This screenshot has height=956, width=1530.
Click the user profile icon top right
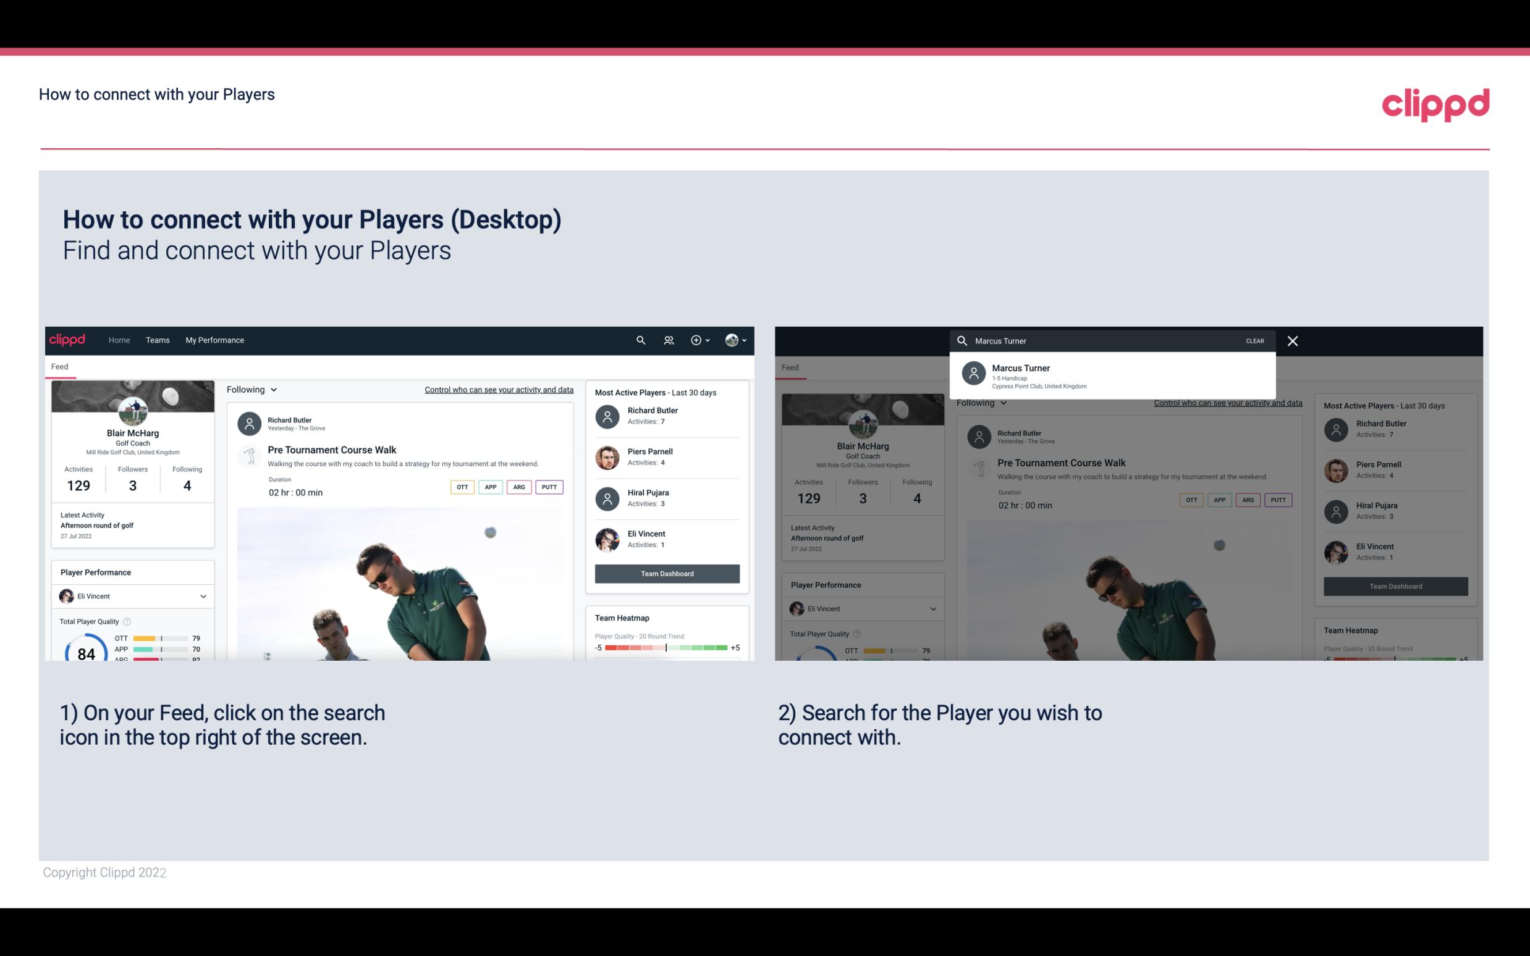732,339
